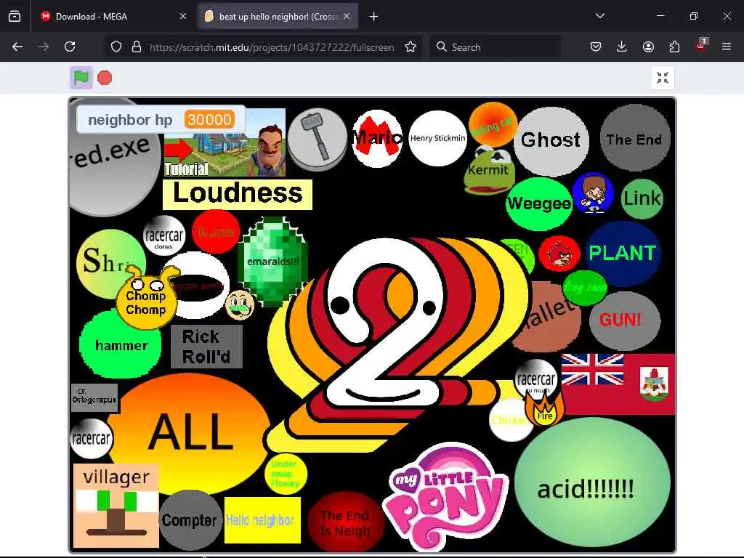Select the Rick Roll'd gray box
The image size is (744, 558).
(x=206, y=347)
